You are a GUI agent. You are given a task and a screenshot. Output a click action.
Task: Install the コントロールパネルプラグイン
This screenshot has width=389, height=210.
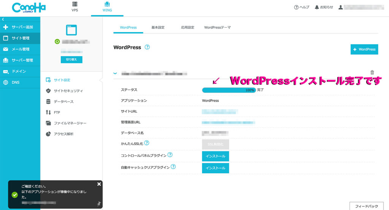(x=215, y=156)
